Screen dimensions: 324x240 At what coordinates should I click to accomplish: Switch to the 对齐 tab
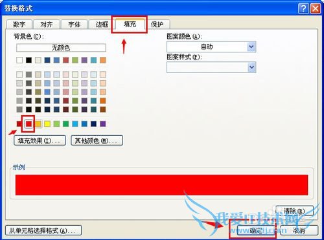pyautogui.click(x=47, y=25)
